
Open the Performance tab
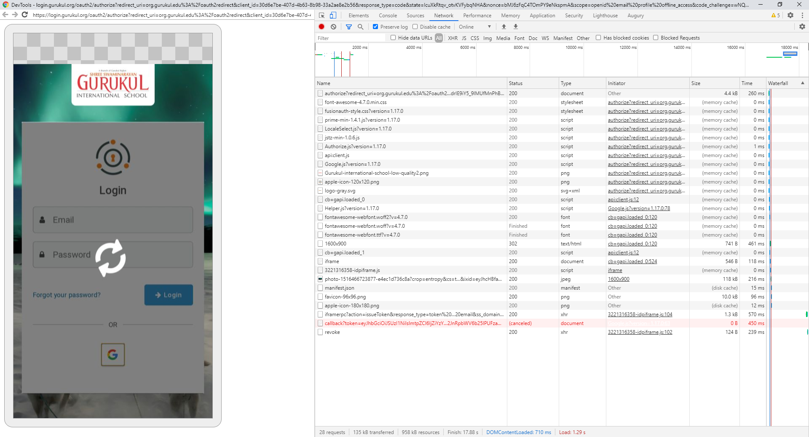click(x=477, y=16)
